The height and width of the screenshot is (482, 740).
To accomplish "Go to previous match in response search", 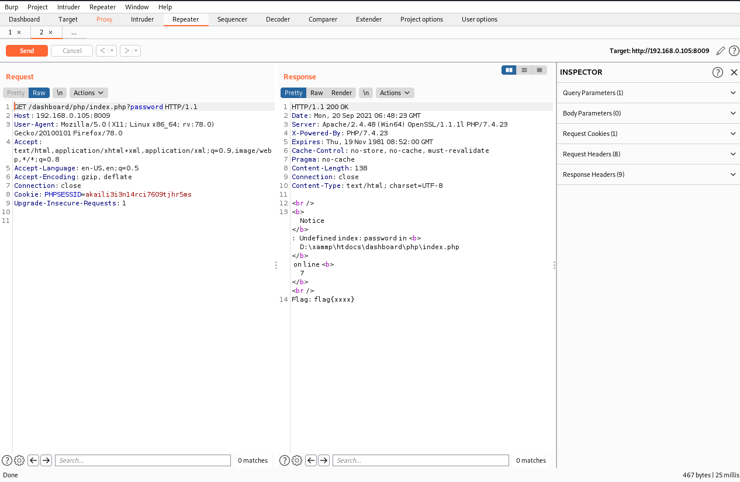I will tap(311, 460).
